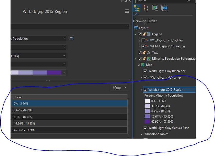This screenshot has width=215, height=156.
Task: Select the 45.96% - 93.30% label row
Action: point(70,130)
